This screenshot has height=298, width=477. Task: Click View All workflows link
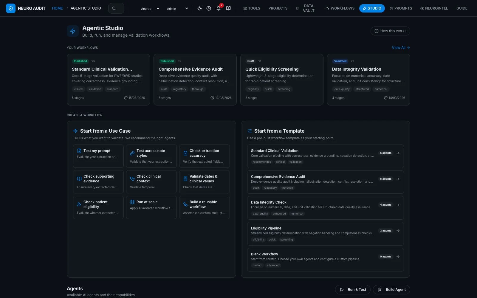[401, 48]
